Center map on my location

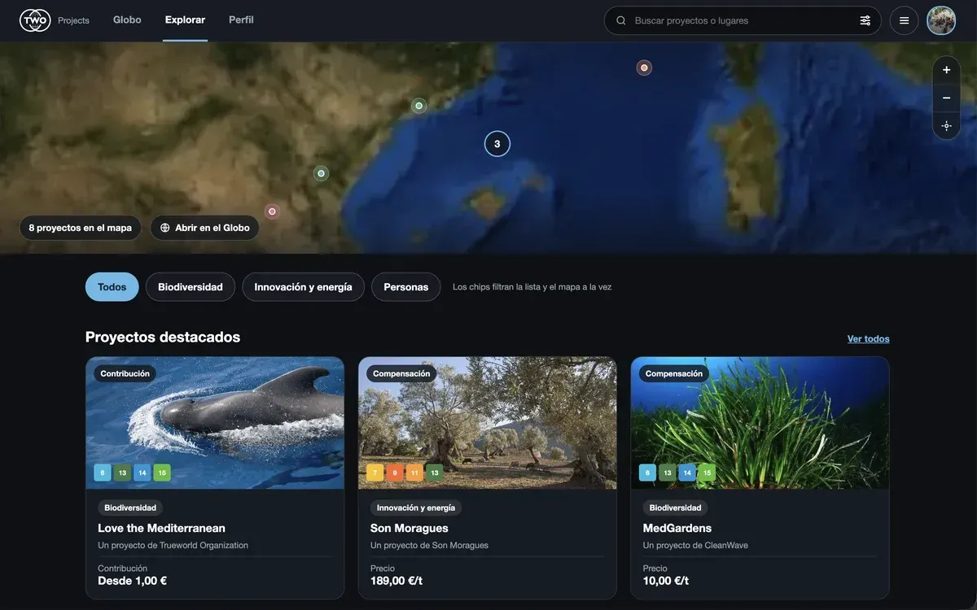(946, 126)
